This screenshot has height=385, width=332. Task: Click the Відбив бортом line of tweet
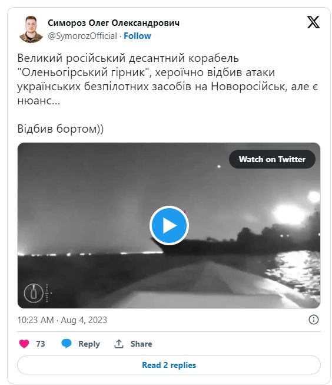tap(60, 129)
